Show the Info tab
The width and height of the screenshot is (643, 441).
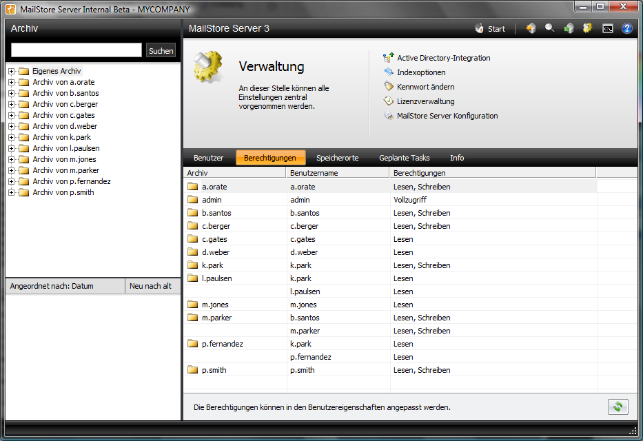point(457,158)
